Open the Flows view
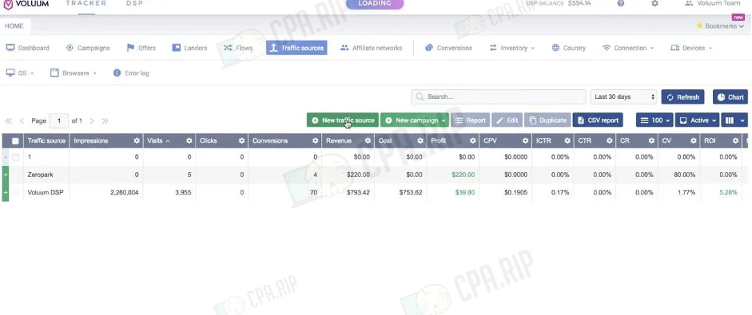The height and width of the screenshot is (315, 752). point(238,48)
